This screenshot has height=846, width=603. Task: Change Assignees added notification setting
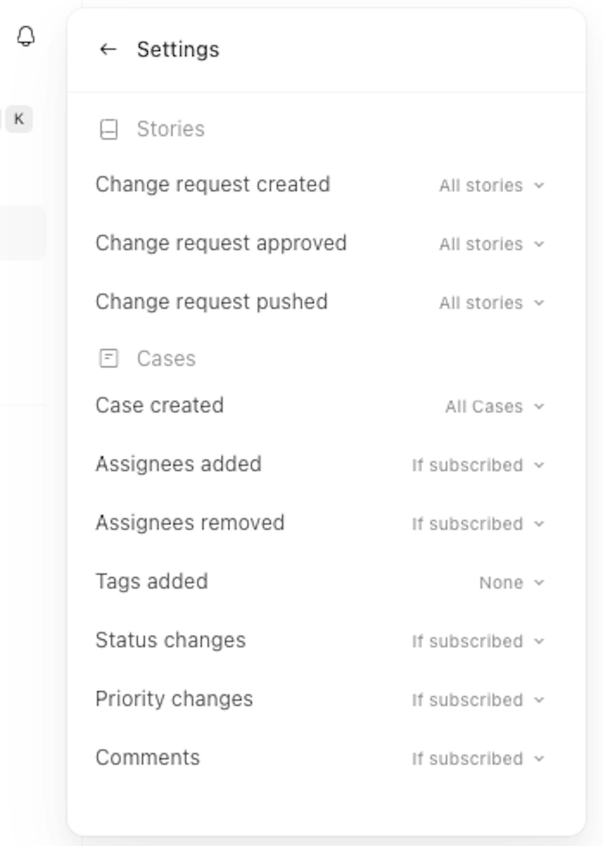point(477,465)
